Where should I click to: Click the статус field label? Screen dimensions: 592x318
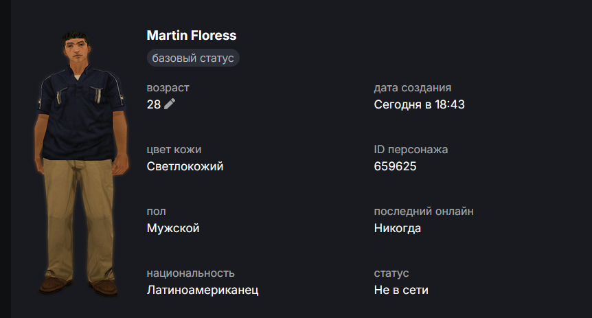coord(391,273)
